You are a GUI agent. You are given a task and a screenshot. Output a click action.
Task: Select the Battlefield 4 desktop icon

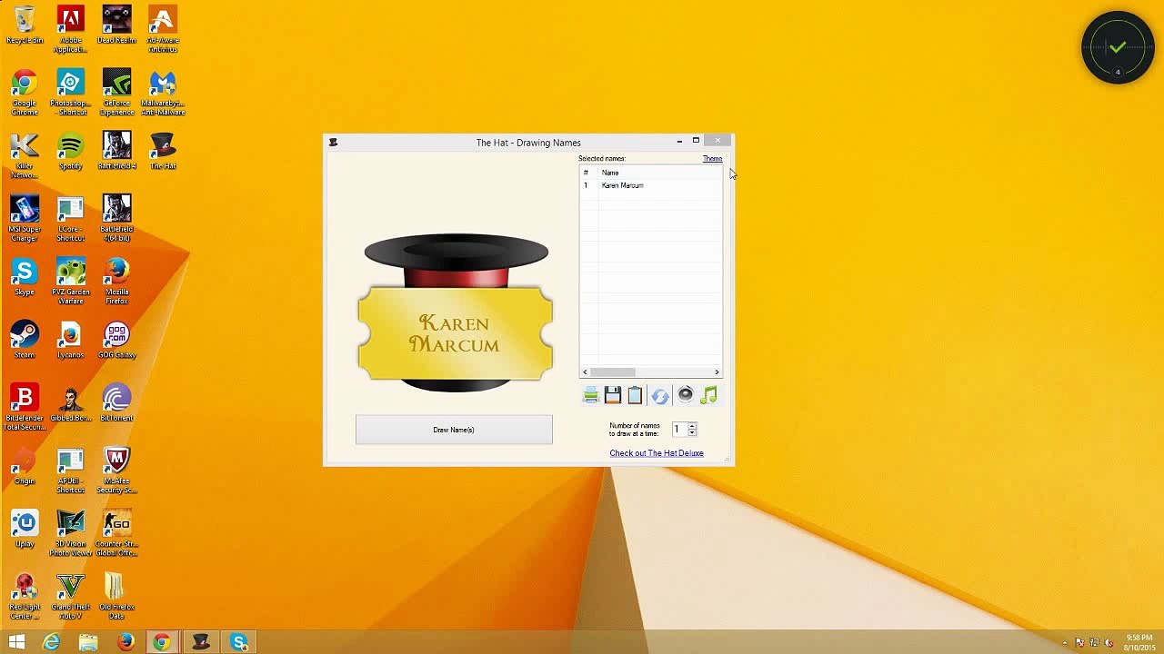click(x=116, y=152)
